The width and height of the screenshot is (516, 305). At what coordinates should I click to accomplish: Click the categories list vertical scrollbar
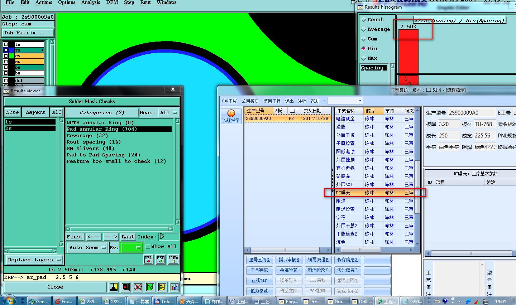[177, 172]
